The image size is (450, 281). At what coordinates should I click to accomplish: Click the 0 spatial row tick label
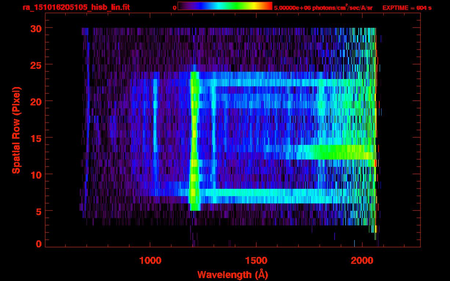(38, 244)
